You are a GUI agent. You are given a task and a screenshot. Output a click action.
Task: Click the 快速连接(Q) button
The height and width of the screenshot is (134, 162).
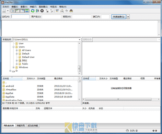(x=119, y=17)
